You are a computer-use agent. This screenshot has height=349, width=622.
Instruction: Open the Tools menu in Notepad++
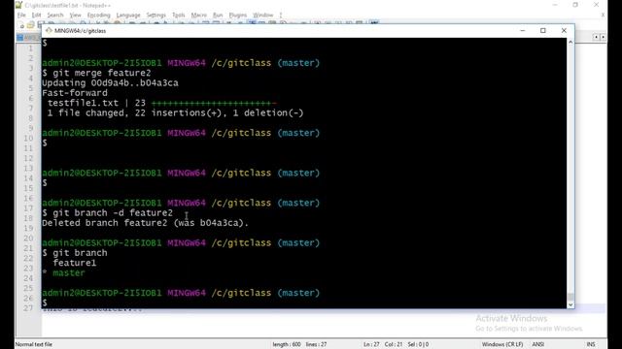179,16
